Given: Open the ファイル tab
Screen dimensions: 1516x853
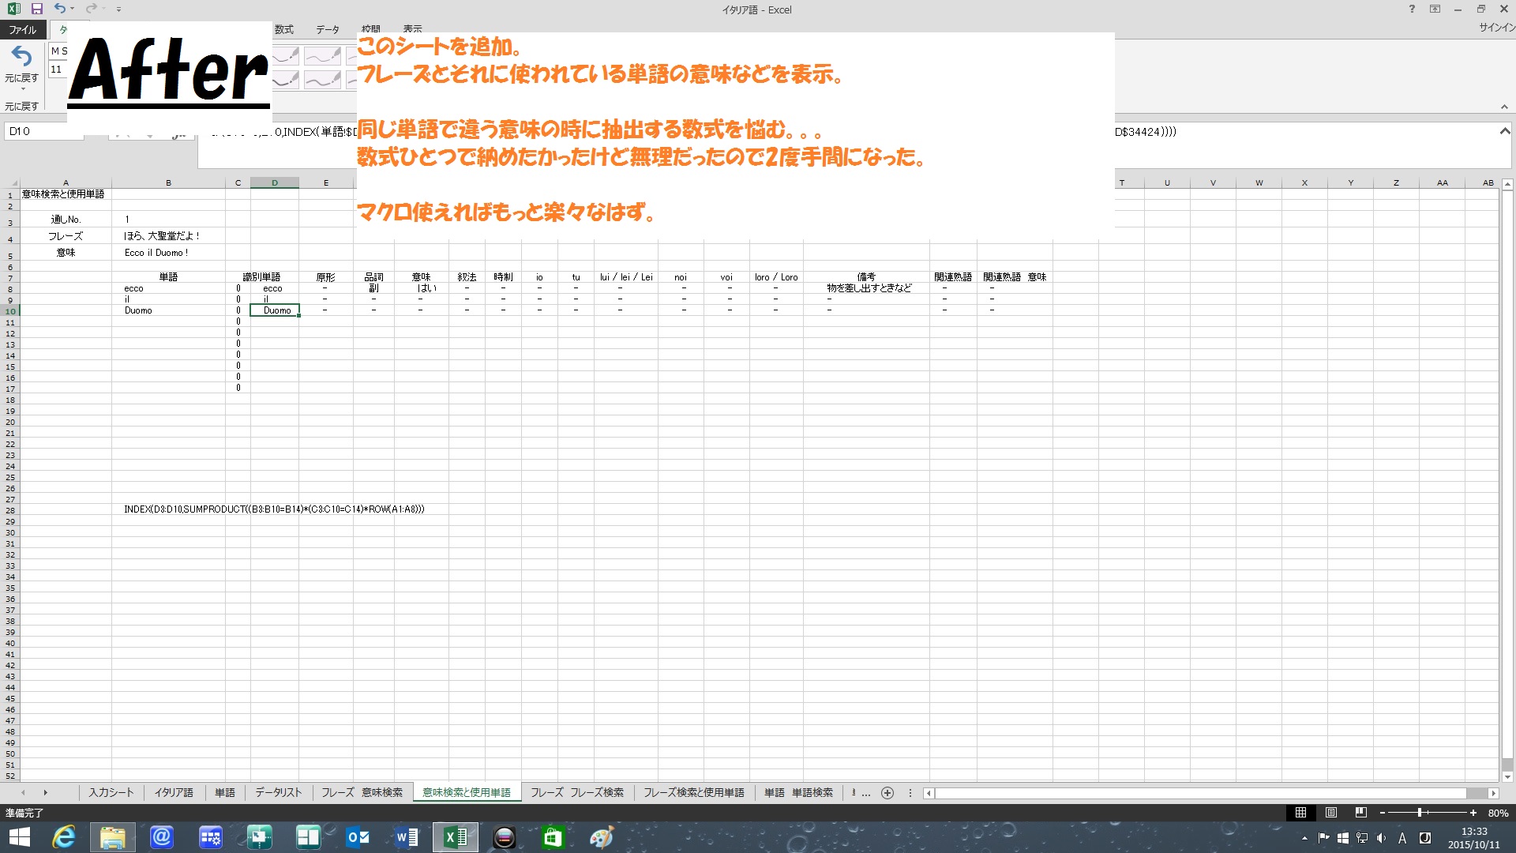Looking at the screenshot, I should tap(22, 30).
